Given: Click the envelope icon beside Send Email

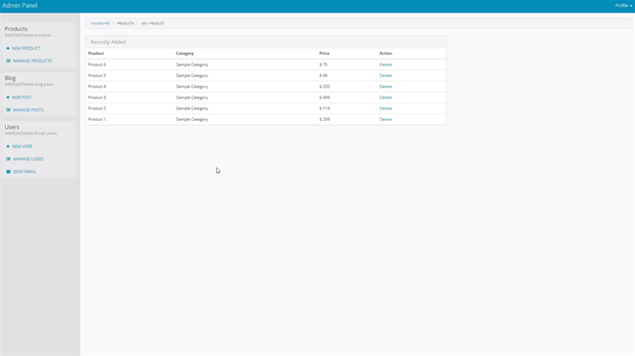Looking at the screenshot, I should tap(8, 172).
